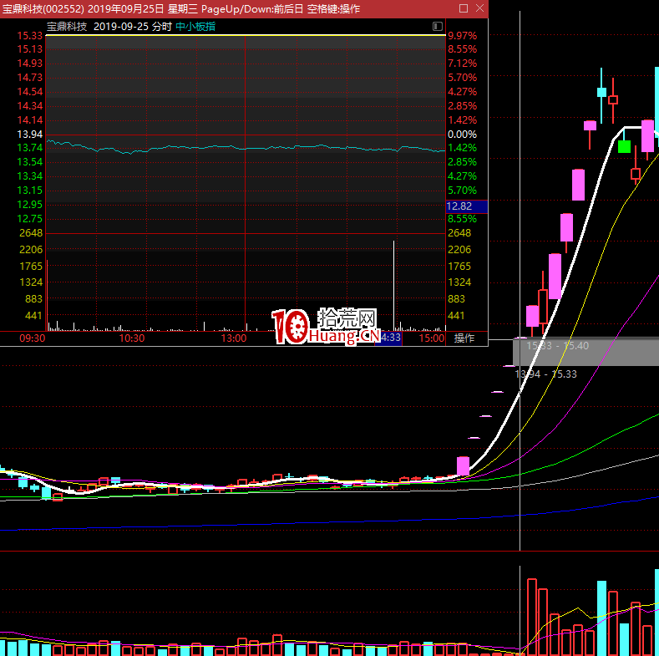659x656 pixels.
Task: Close the 宝鼎科技 intraday popup window
Action: [x=479, y=8]
